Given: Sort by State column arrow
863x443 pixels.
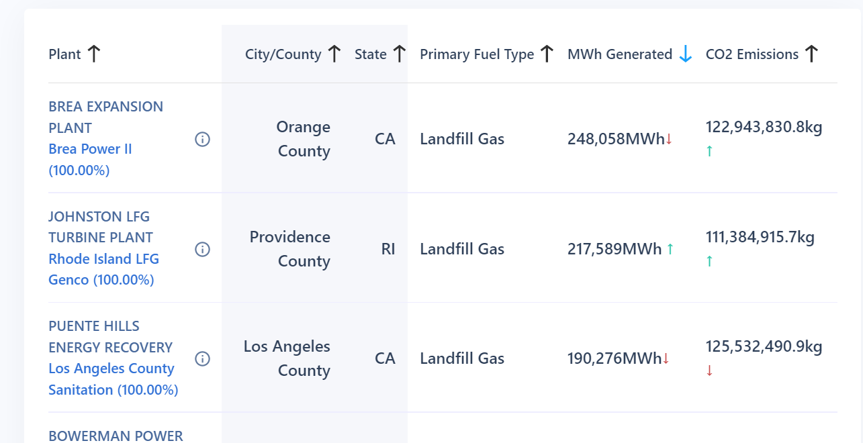Looking at the screenshot, I should coord(400,54).
